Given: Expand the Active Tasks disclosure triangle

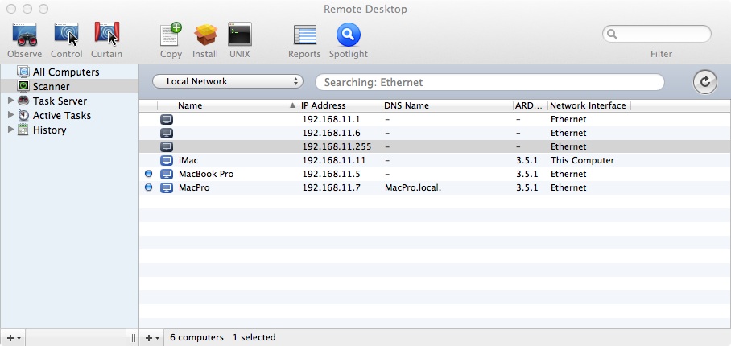Looking at the screenshot, I should point(10,115).
